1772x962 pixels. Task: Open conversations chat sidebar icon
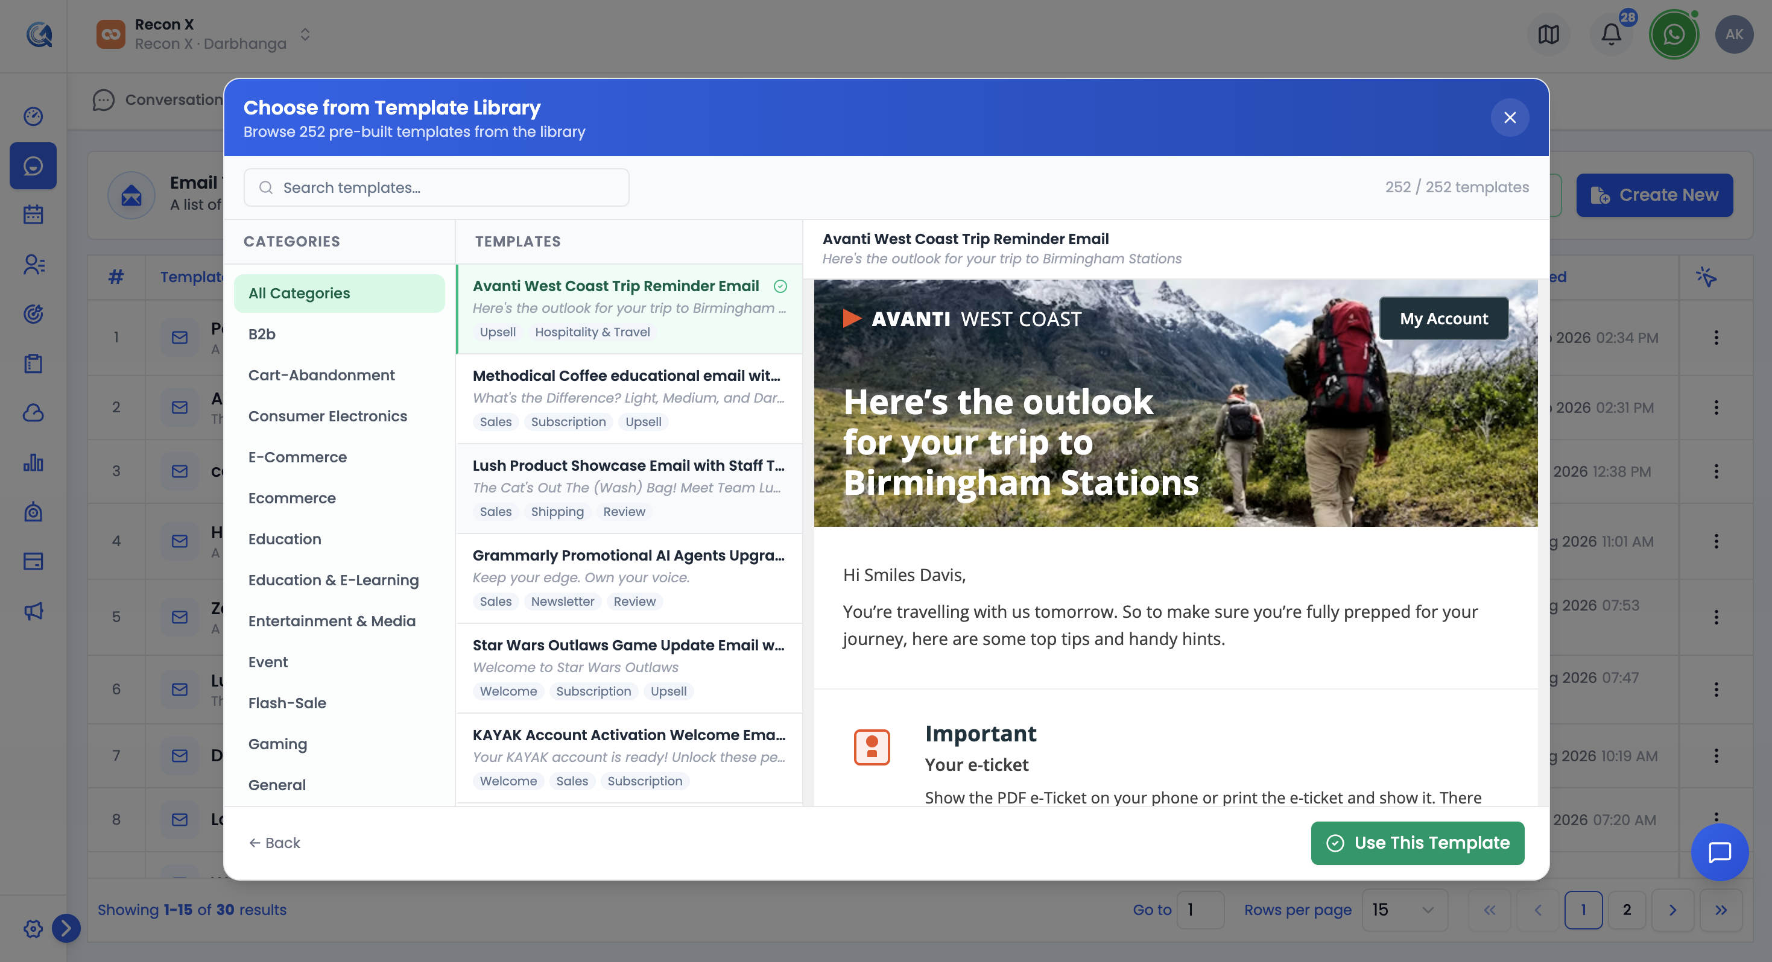tap(33, 166)
